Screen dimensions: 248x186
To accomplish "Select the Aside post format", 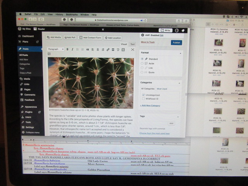I will (142, 63).
